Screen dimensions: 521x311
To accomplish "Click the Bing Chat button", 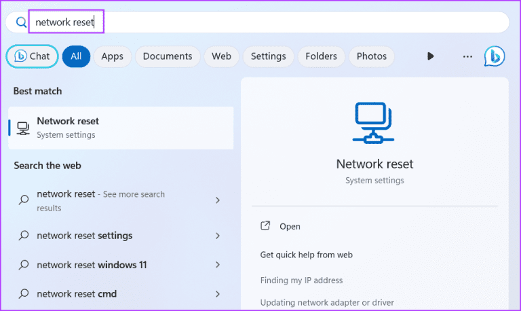I will point(32,56).
